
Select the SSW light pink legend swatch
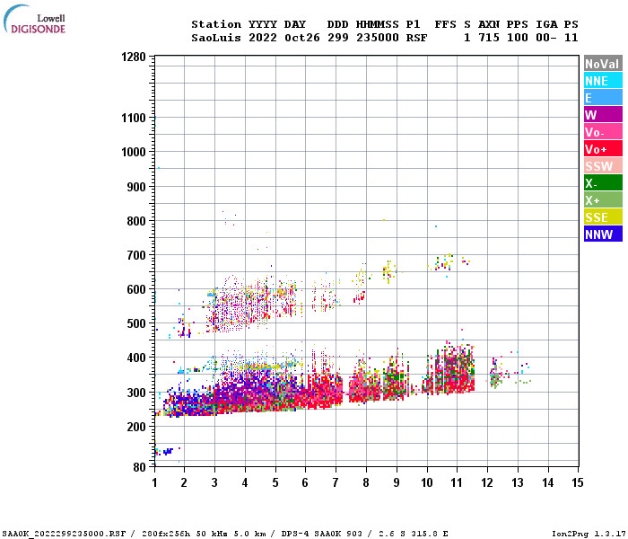click(x=603, y=165)
